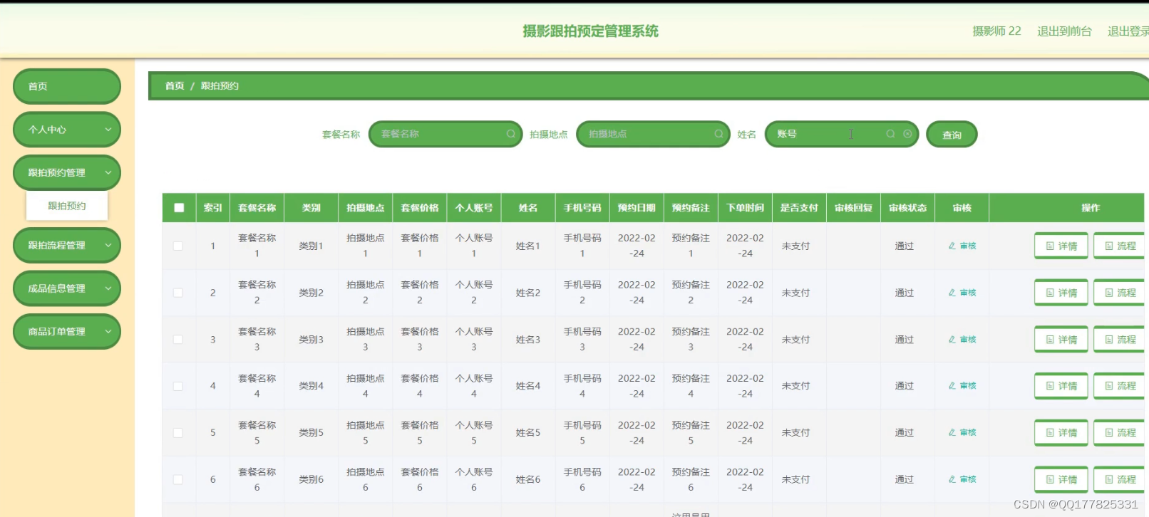
Task: Click 未支付 in row 2
Action: (x=796, y=293)
